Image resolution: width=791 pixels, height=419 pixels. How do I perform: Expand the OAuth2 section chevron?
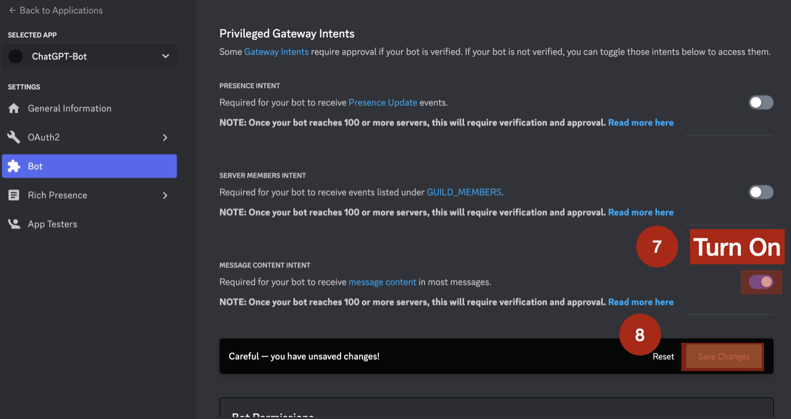tap(166, 137)
